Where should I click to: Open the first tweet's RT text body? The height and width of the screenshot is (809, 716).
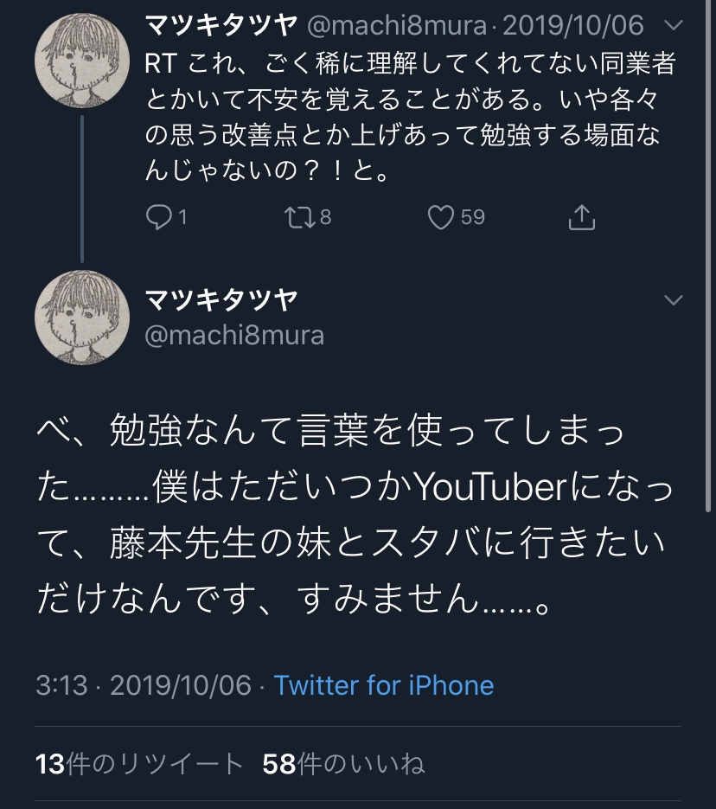tap(411, 117)
